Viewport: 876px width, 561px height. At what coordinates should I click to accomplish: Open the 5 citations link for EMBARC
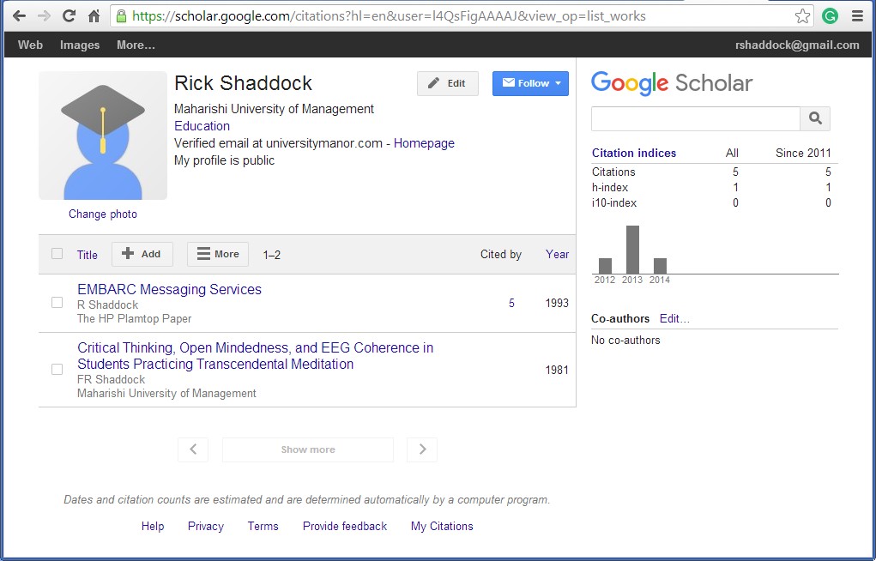[511, 303]
